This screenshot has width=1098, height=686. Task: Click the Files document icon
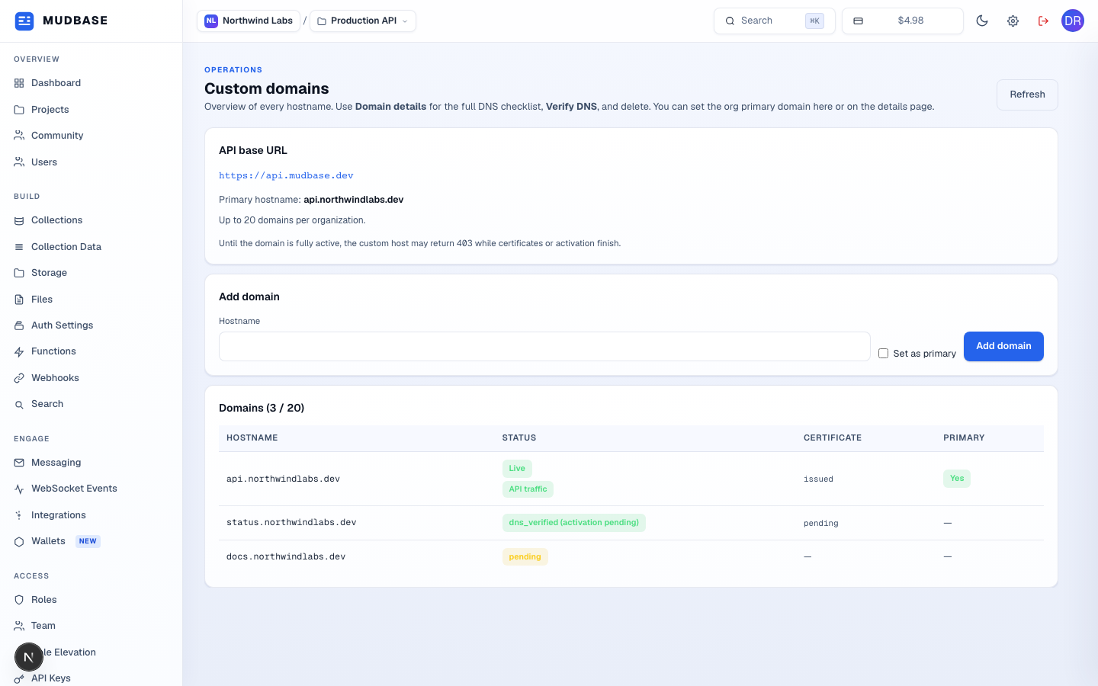(19, 300)
